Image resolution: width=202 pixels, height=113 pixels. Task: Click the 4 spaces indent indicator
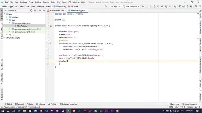pyautogui.click(x=190, y=107)
